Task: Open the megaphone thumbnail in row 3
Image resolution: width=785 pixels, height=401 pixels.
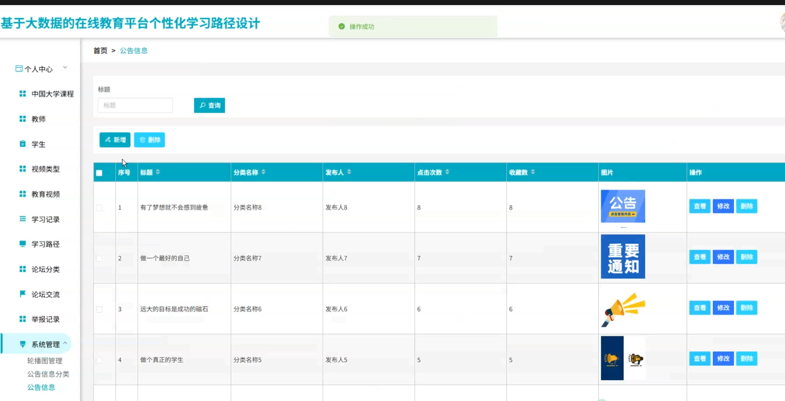Action: point(623,309)
